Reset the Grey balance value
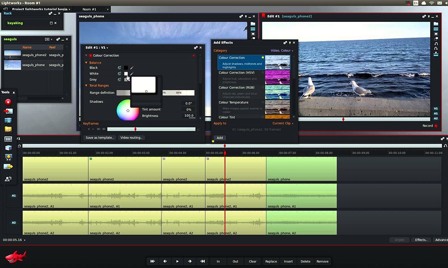 (x=120, y=80)
